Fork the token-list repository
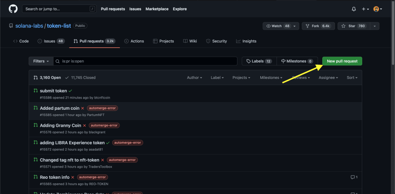Image resolution: width=395 pixels, height=194 pixels. click(318, 26)
